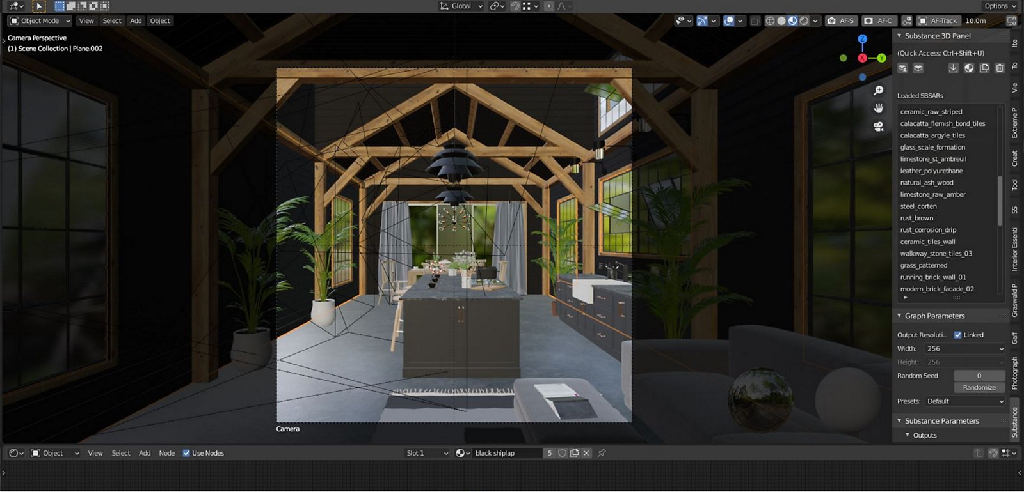Expand the Outputs subsection
Screen dimensions: 1024x492
[908, 435]
